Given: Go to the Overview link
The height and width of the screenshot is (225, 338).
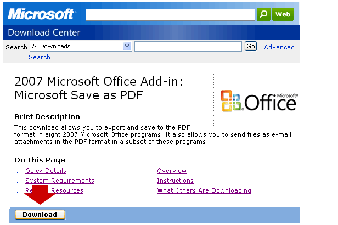Looking at the screenshot, I should (172, 171).
